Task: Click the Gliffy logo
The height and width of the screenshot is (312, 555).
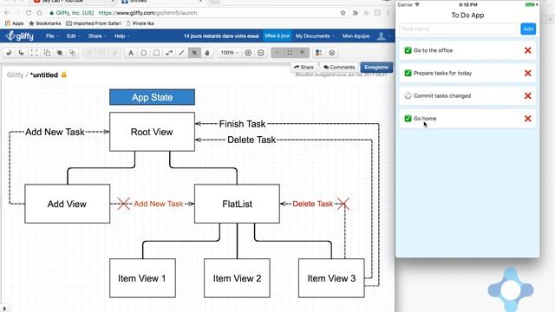Action: (20, 36)
